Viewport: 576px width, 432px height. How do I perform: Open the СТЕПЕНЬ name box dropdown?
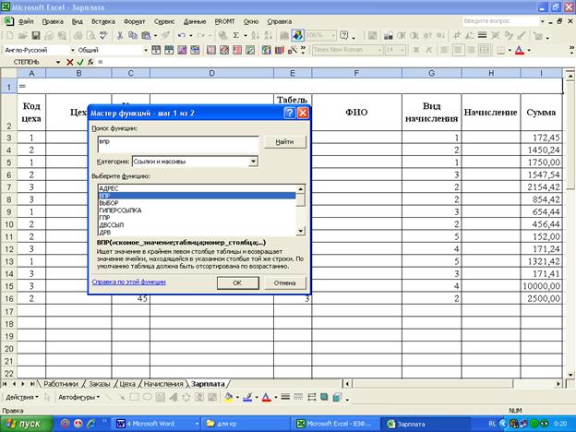57,62
